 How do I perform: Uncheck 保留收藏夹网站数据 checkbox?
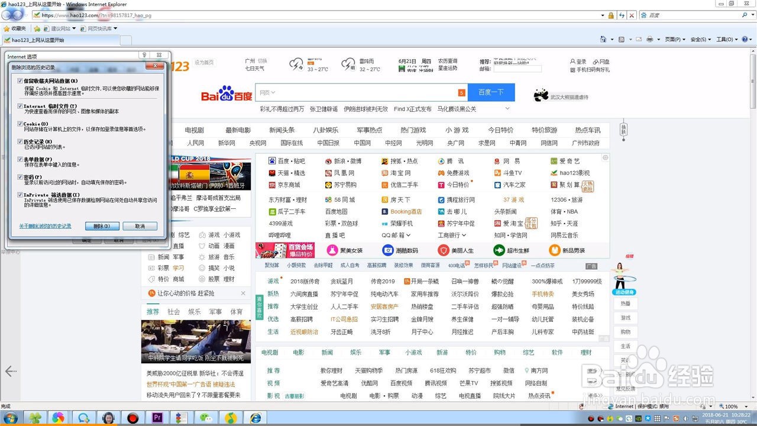tap(20, 80)
